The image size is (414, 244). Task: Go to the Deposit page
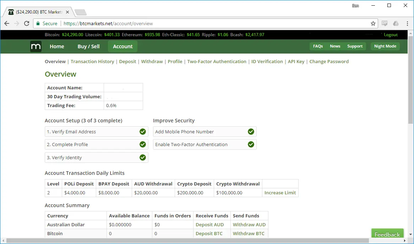pyautogui.click(x=127, y=61)
